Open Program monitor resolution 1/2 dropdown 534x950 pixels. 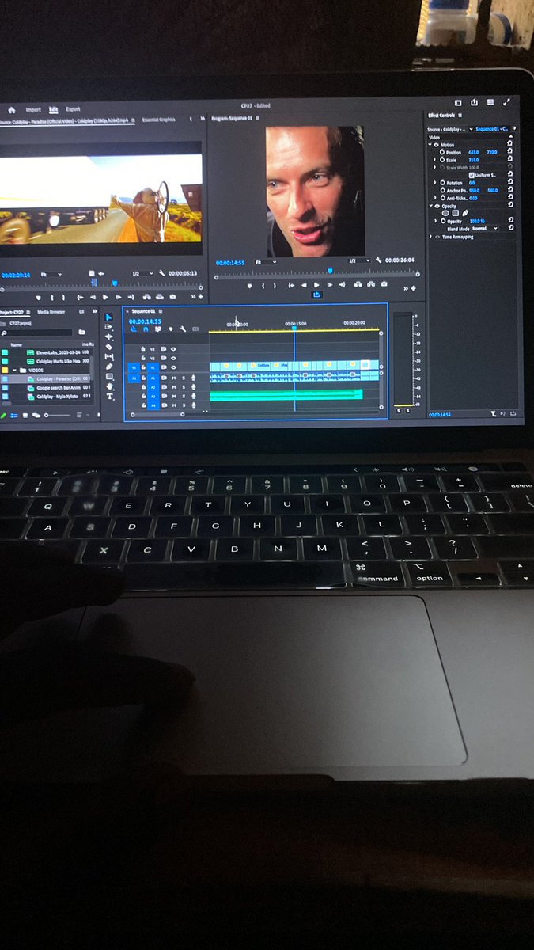coord(359,260)
